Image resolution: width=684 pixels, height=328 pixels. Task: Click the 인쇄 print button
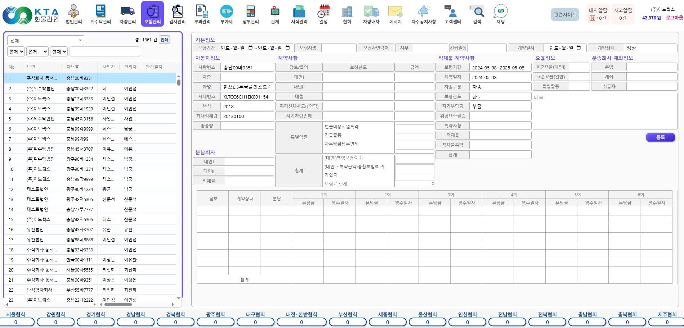(164, 40)
